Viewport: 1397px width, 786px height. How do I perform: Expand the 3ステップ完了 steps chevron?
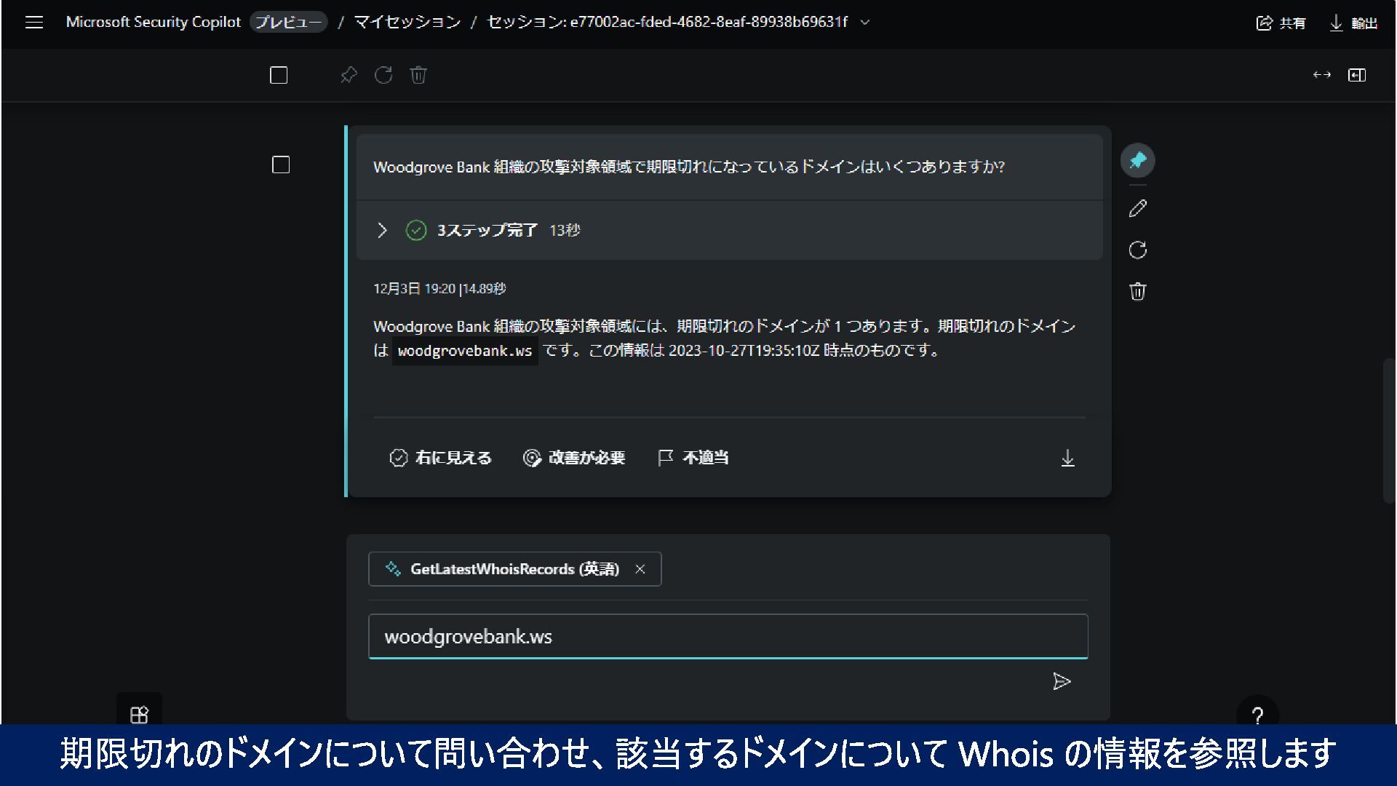382,231
